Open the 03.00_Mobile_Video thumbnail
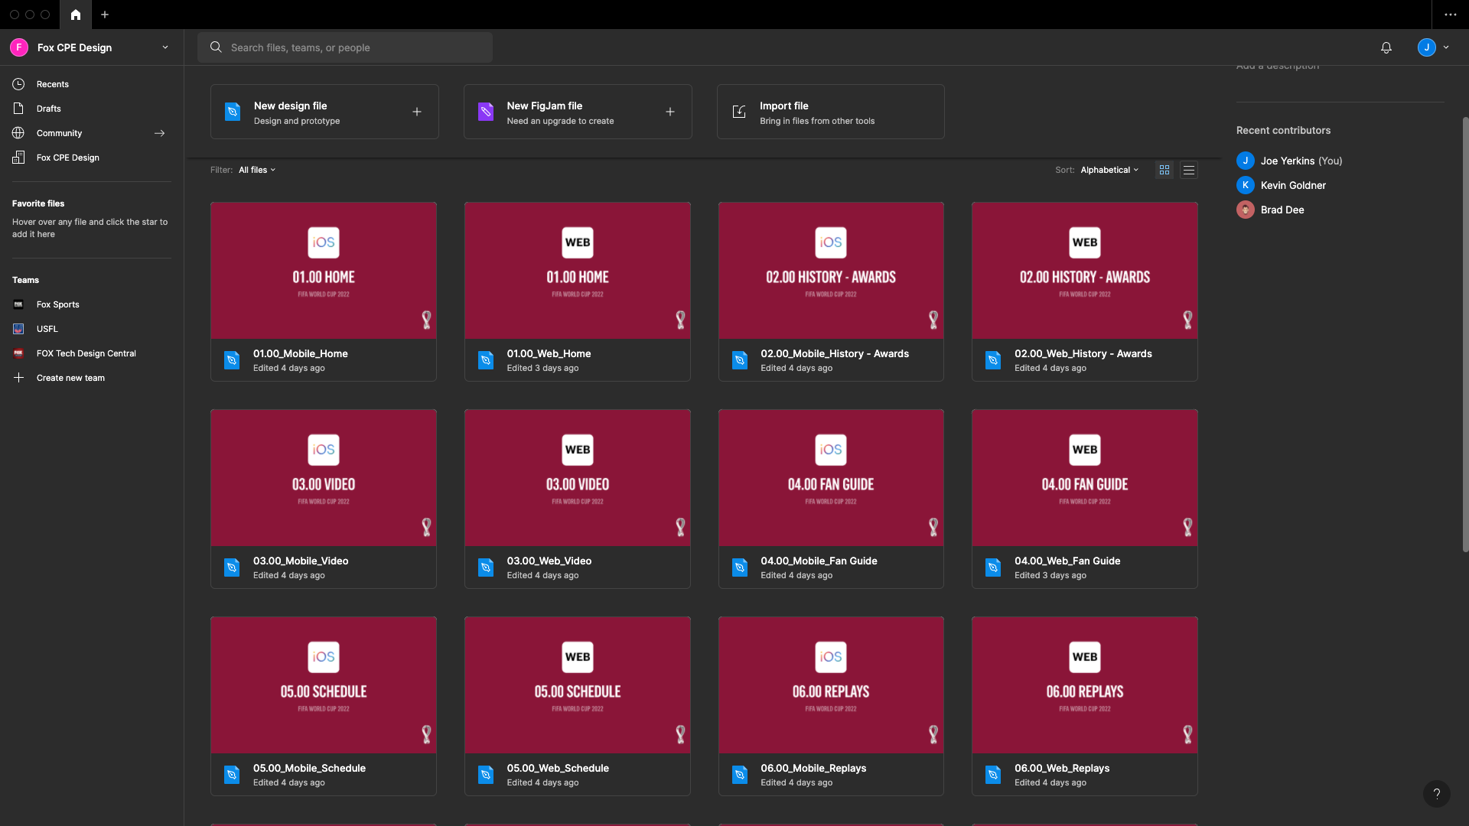Viewport: 1469px width, 826px height. click(x=324, y=478)
